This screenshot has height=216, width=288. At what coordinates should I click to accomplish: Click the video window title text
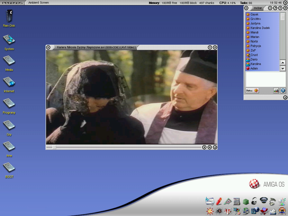coord(96,47)
